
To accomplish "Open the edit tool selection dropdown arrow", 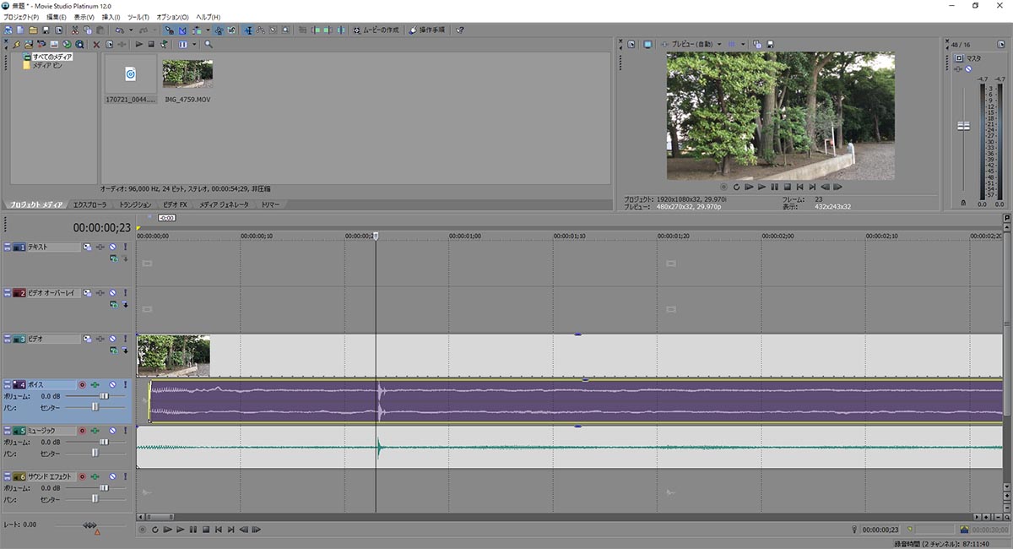I will click(208, 30).
